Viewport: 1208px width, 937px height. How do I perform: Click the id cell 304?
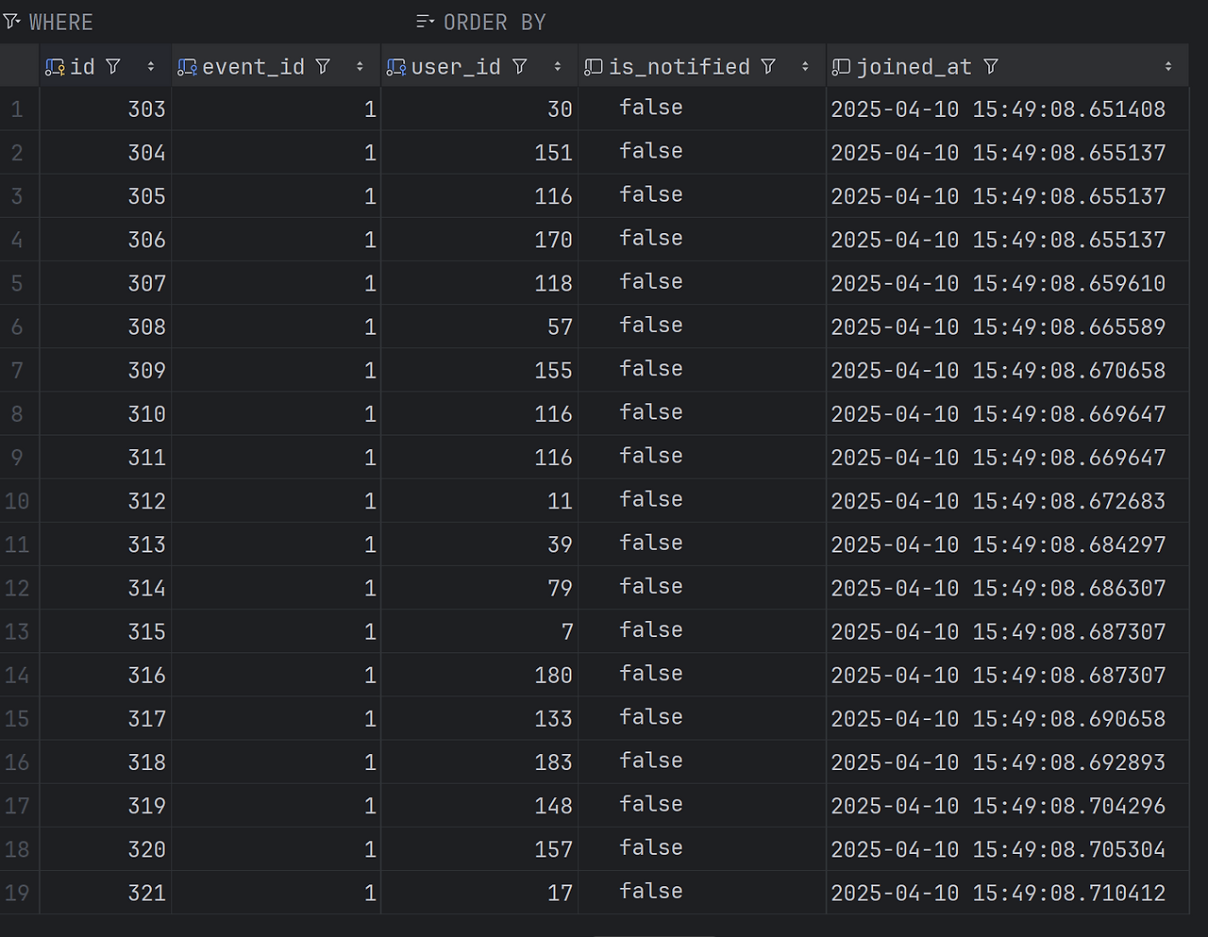point(105,153)
